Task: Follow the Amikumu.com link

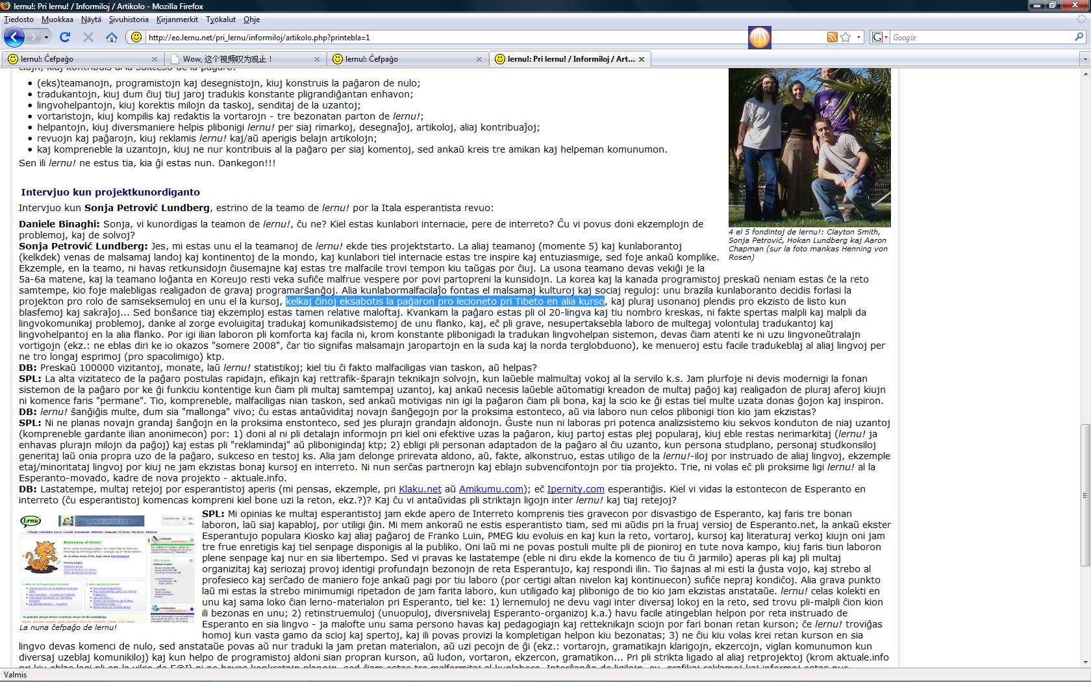Action: coord(491,489)
